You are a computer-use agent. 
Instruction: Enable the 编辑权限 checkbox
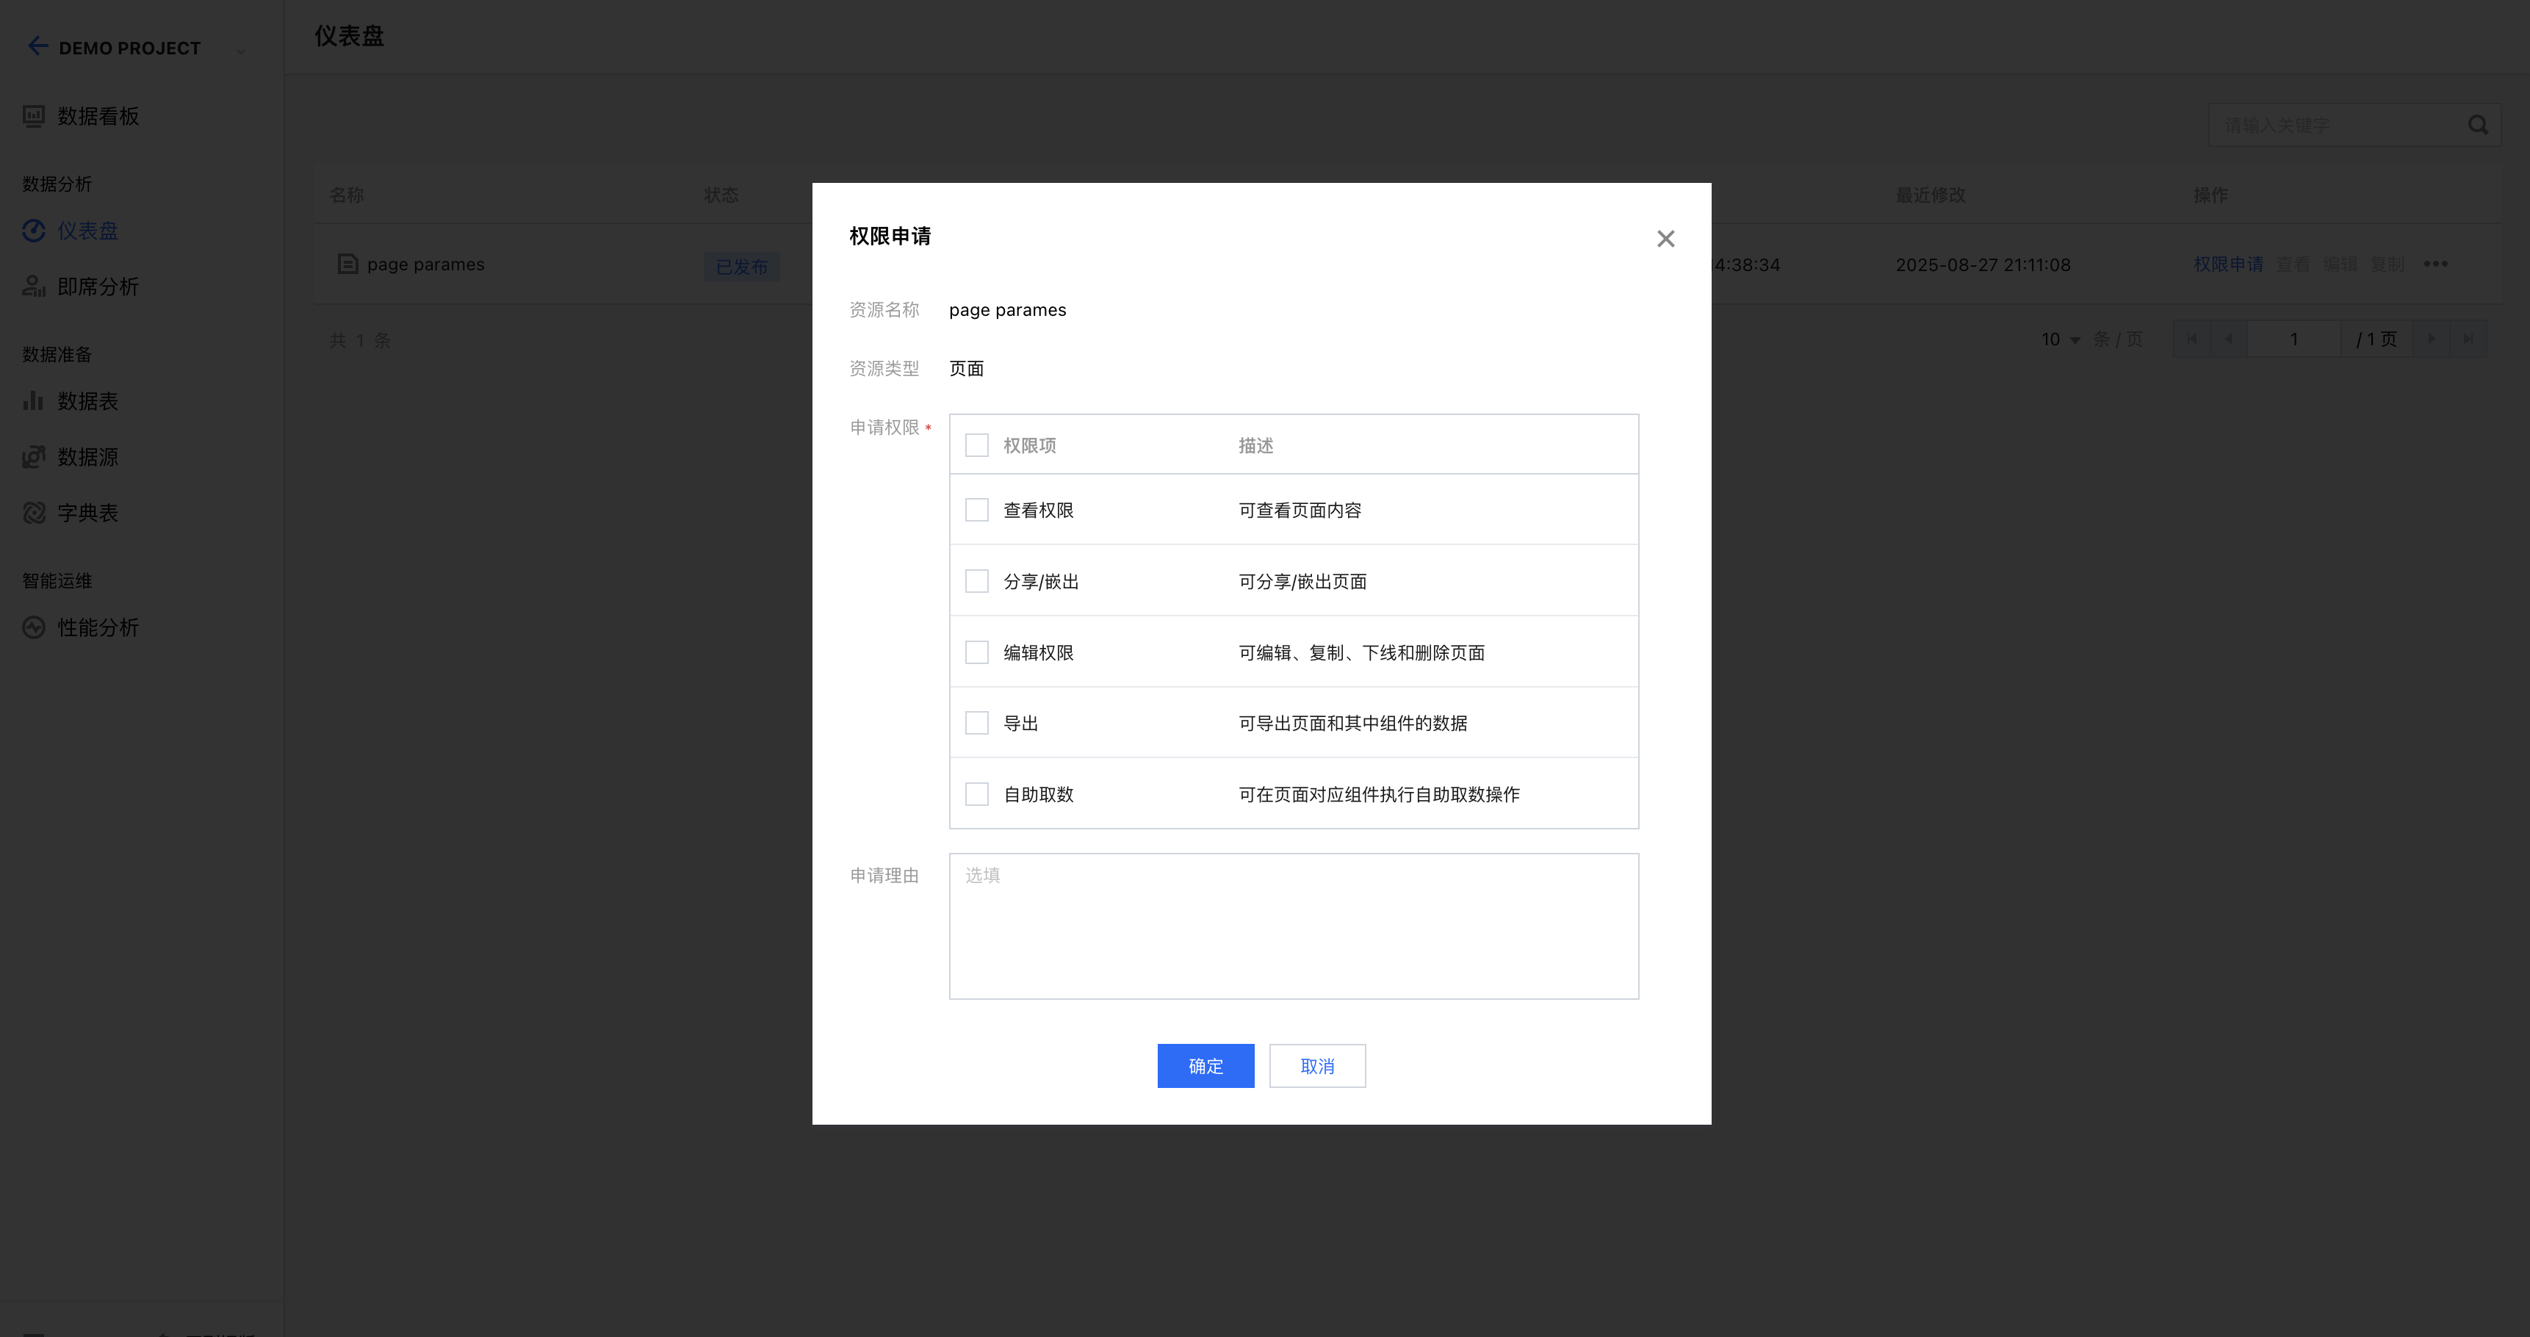[x=976, y=652]
